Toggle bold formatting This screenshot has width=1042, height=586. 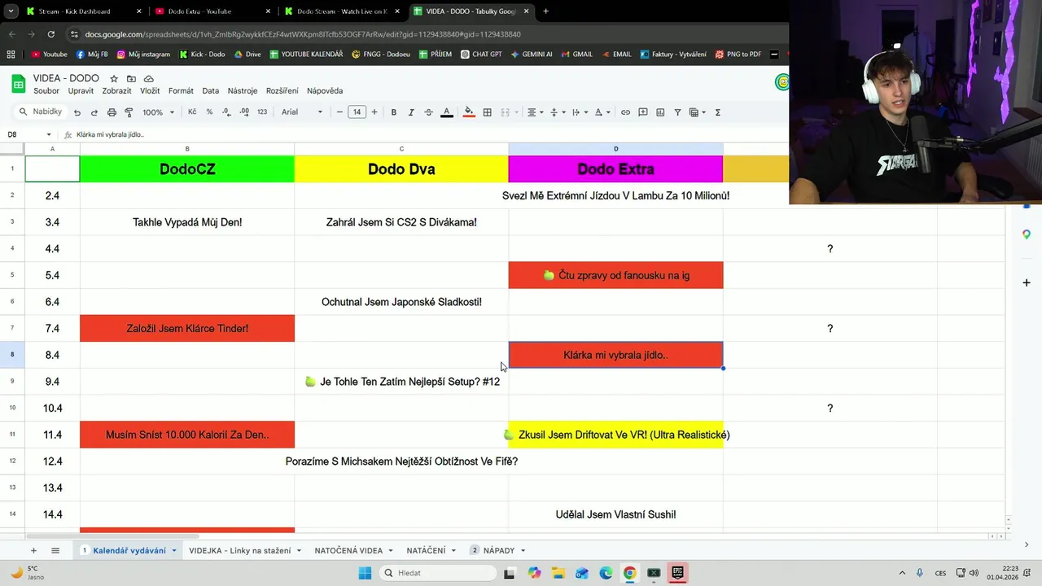tap(393, 112)
